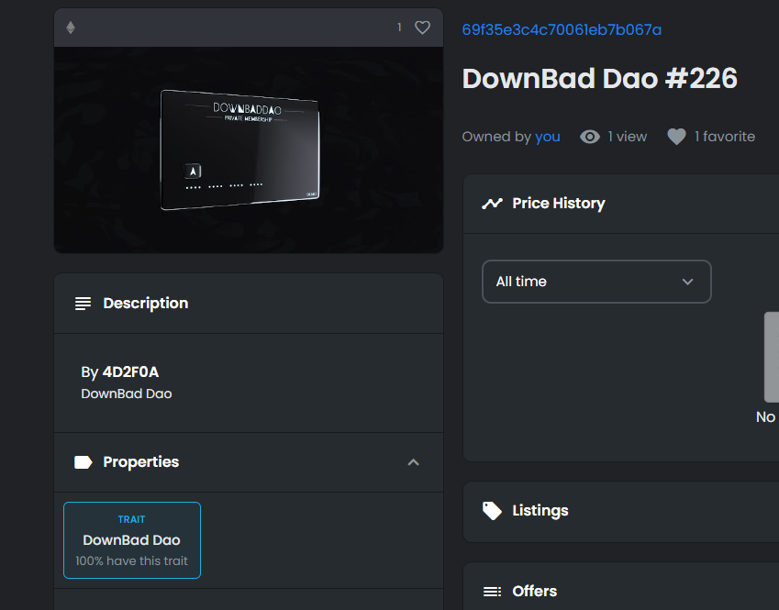The height and width of the screenshot is (610, 779).
Task: Click the Properties label tag icon
Action: [83, 462]
